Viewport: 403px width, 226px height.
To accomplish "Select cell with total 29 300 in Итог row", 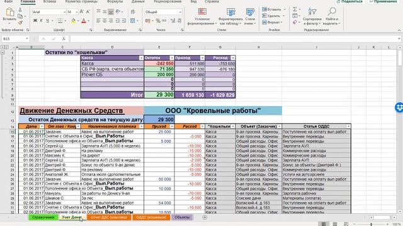I will point(159,95).
